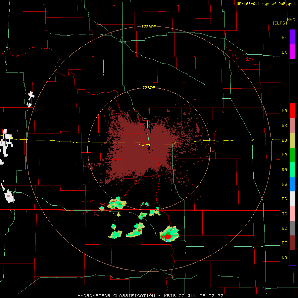Click the HA legend label
298x298 pixels.
(284, 111)
